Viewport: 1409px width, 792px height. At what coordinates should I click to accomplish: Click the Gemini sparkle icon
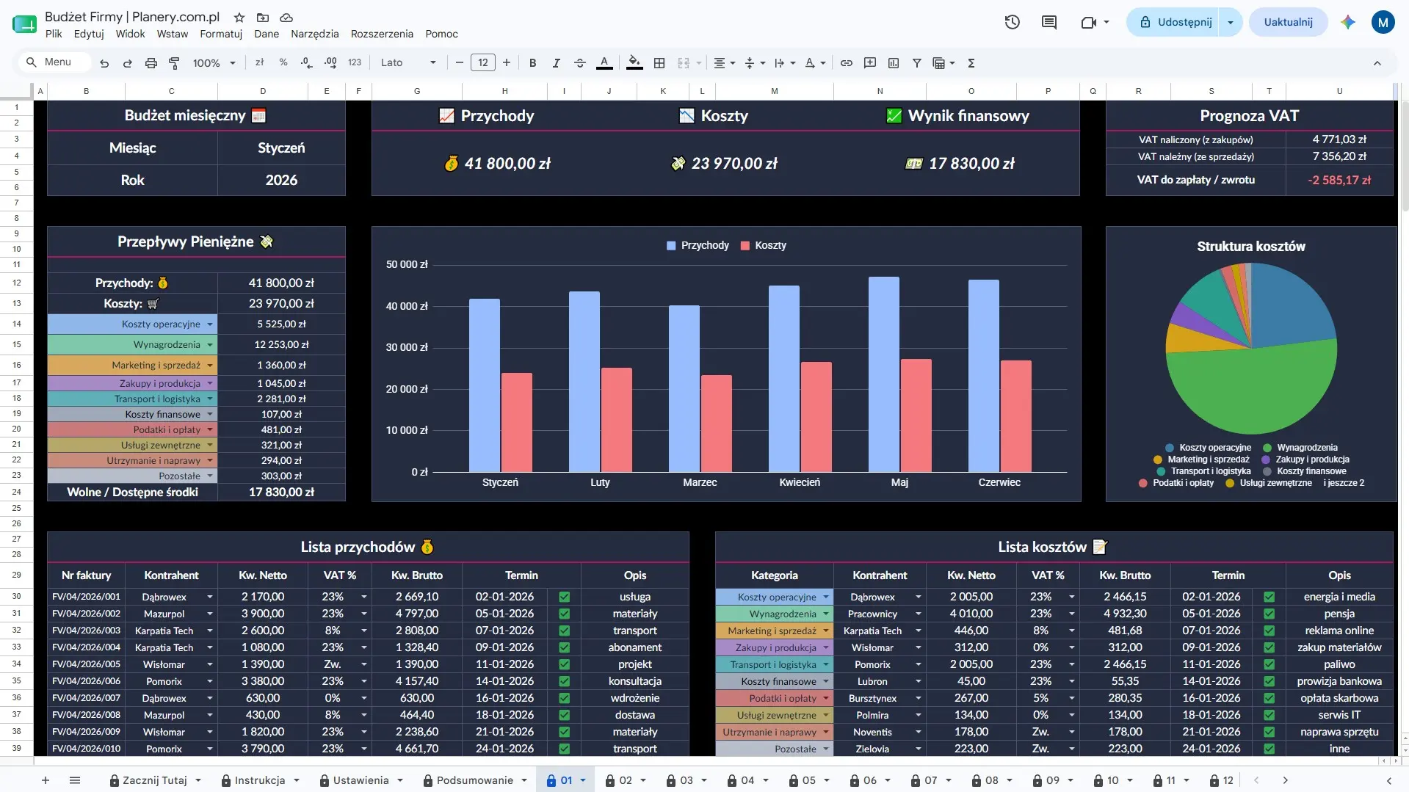click(x=1348, y=22)
